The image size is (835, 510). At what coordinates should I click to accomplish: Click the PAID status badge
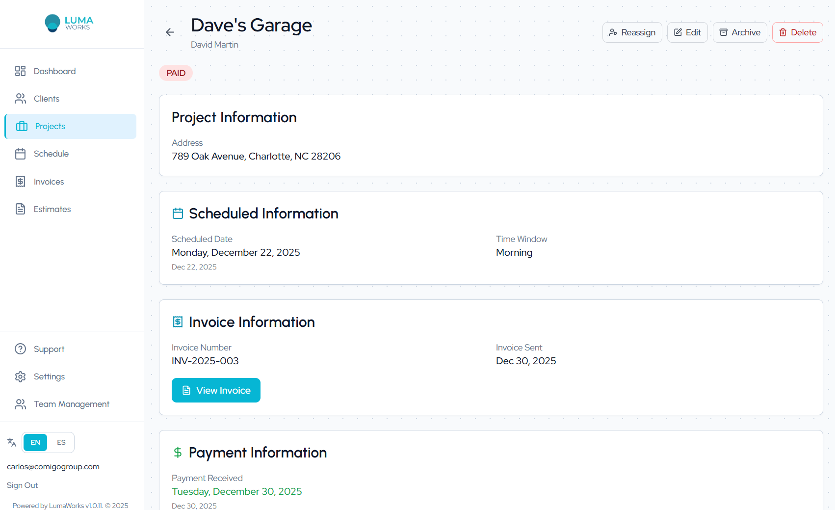(x=175, y=73)
